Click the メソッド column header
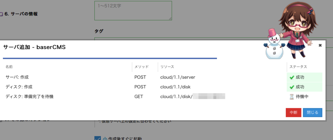 [141, 67]
